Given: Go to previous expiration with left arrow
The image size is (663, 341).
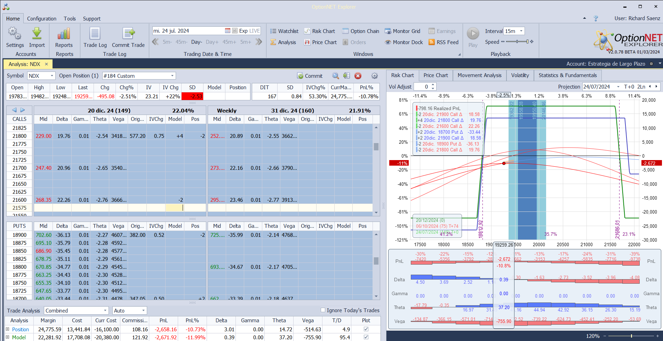Looking at the screenshot, I should click(x=14, y=110).
